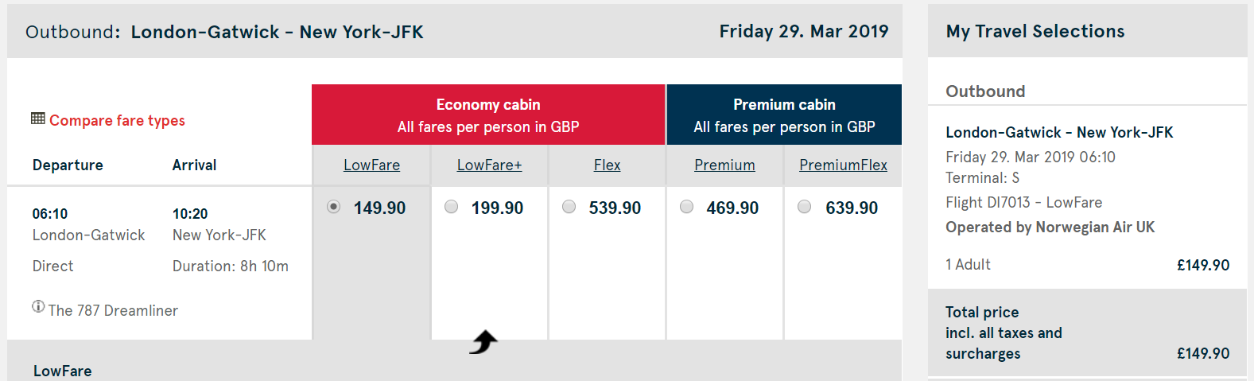Click the LowFare column header link
Screen dimensions: 1254x381
coord(371,165)
